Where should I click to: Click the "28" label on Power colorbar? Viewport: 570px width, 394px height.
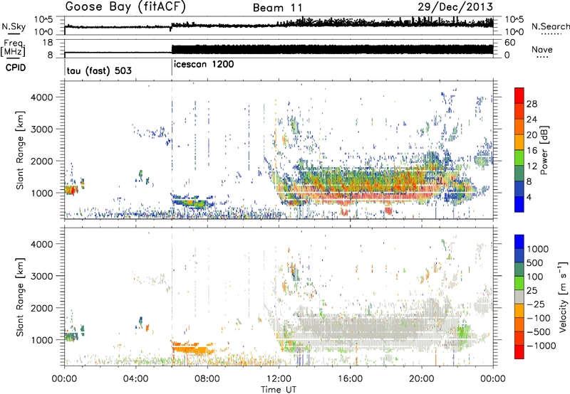point(532,104)
